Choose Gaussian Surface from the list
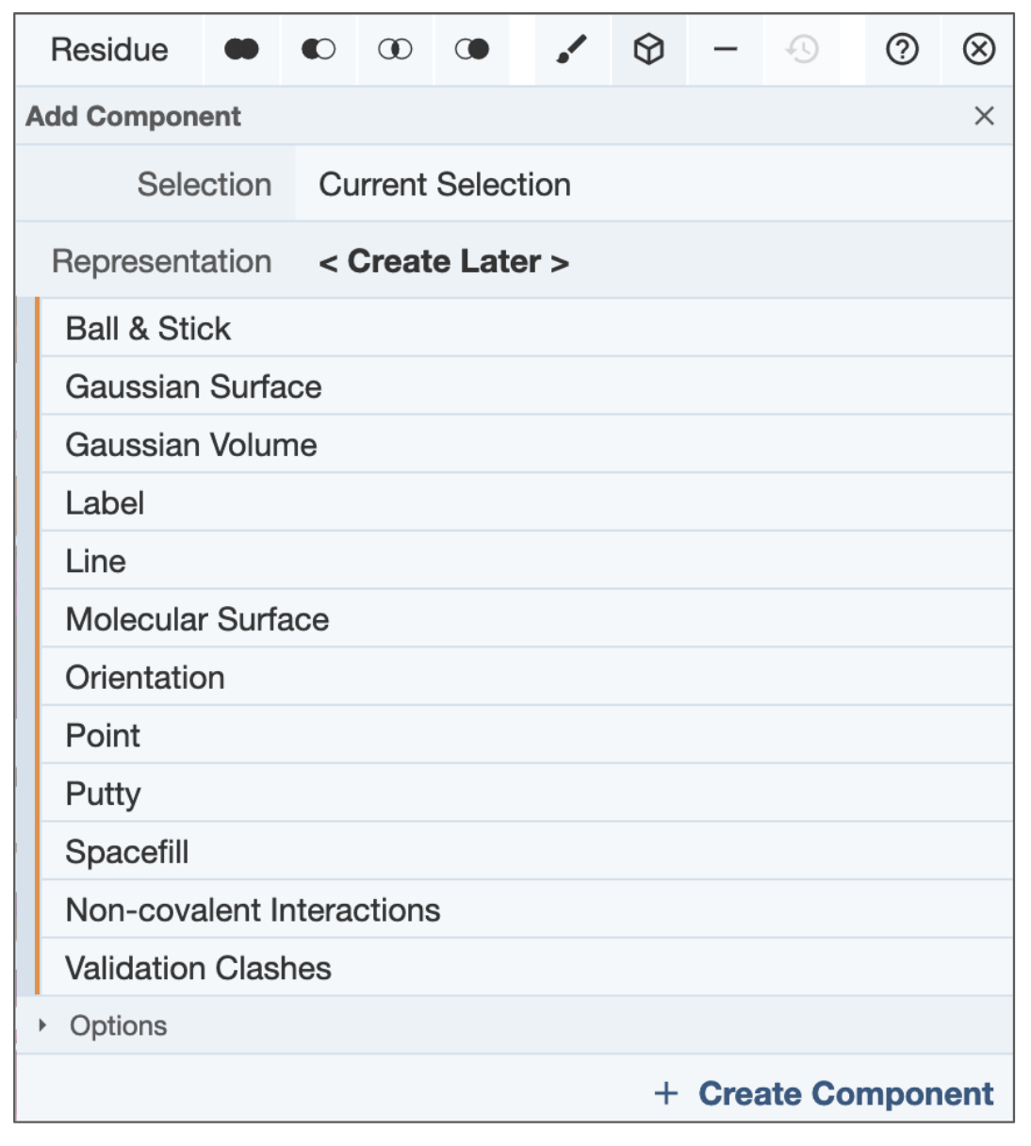This screenshot has height=1146, width=1031. point(193,387)
